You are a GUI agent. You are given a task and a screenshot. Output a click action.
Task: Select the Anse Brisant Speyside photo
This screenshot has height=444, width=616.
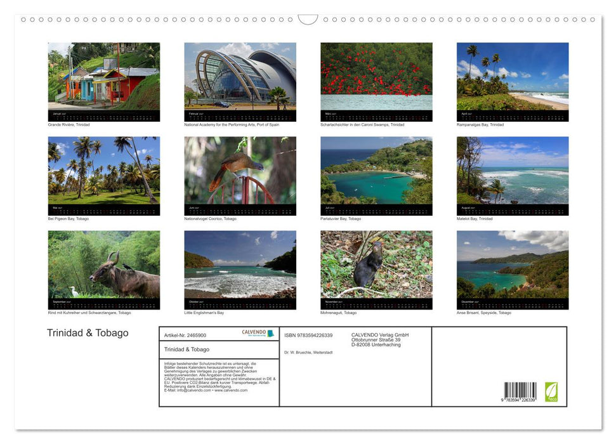click(x=513, y=264)
